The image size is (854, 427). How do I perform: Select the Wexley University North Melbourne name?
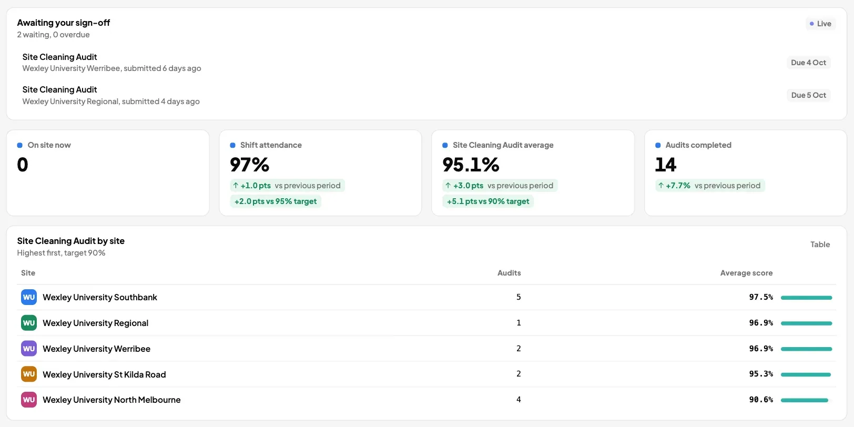click(111, 400)
